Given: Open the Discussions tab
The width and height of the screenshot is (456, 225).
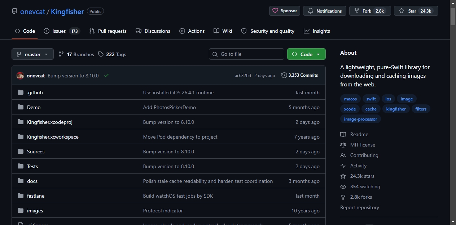Looking at the screenshot, I should [x=153, y=31].
